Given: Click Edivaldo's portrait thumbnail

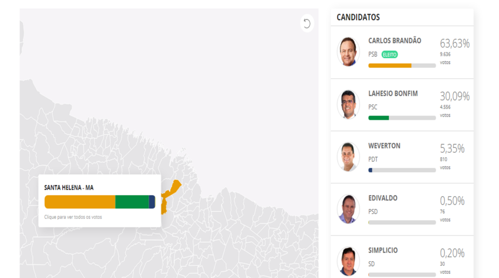Looking at the screenshot, I should 348,209.
